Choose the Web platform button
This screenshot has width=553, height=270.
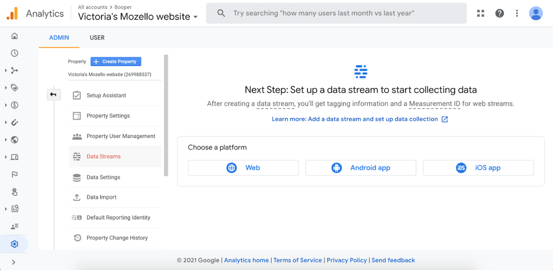click(x=243, y=168)
